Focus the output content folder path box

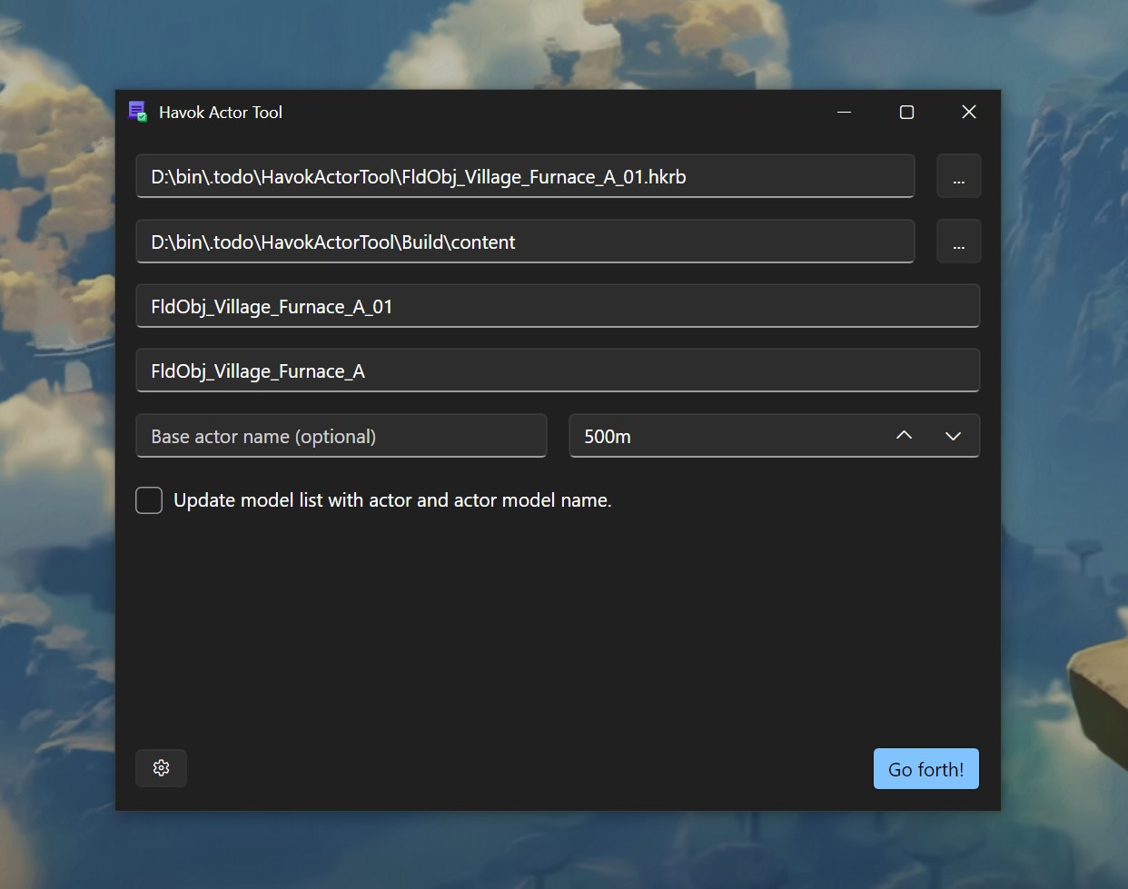pos(525,242)
